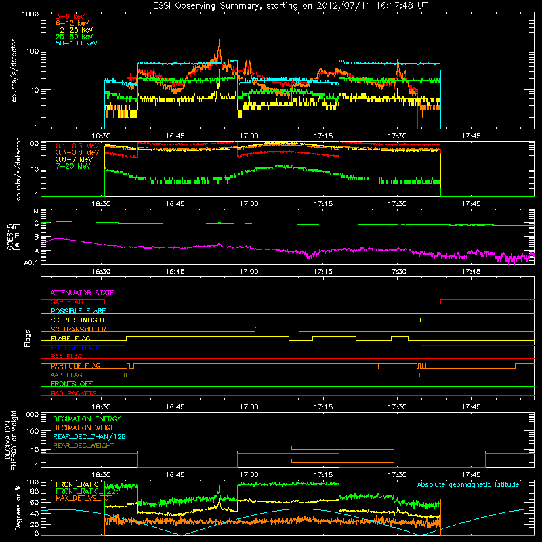Select the FRONT_RATIO legend label
Image resolution: width=542 pixels, height=542 pixels.
pos(77,484)
